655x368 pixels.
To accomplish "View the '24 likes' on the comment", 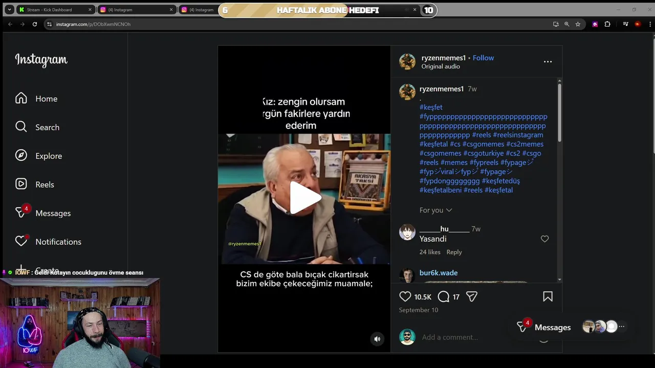I will coord(430,252).
